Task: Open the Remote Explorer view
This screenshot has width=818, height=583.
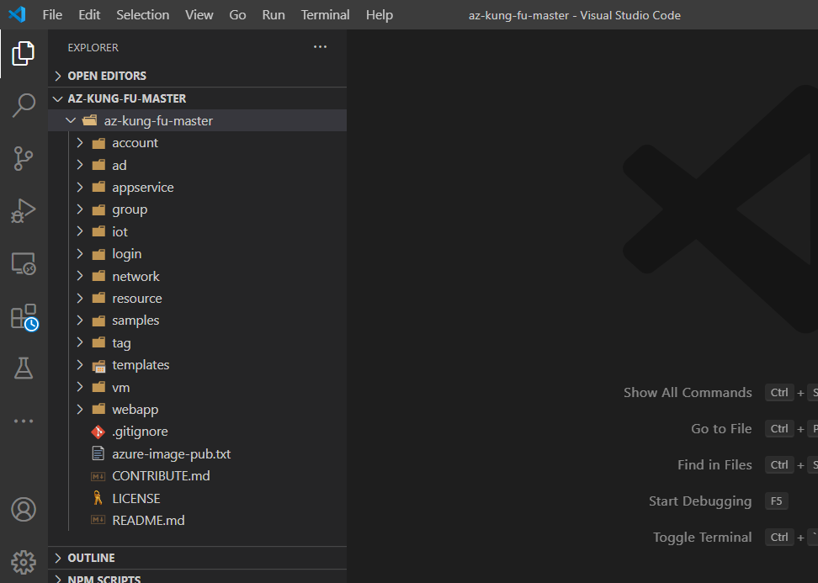Action: coord(24,264)
